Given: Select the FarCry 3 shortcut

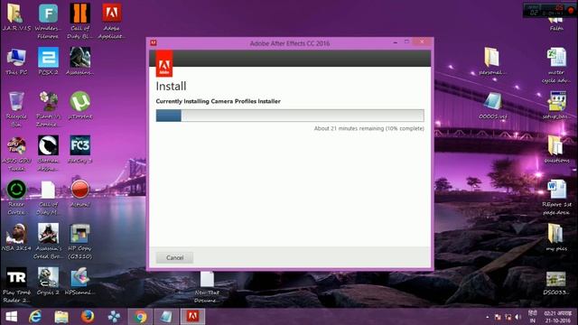Looking at the screenshot, I should 79,150.
